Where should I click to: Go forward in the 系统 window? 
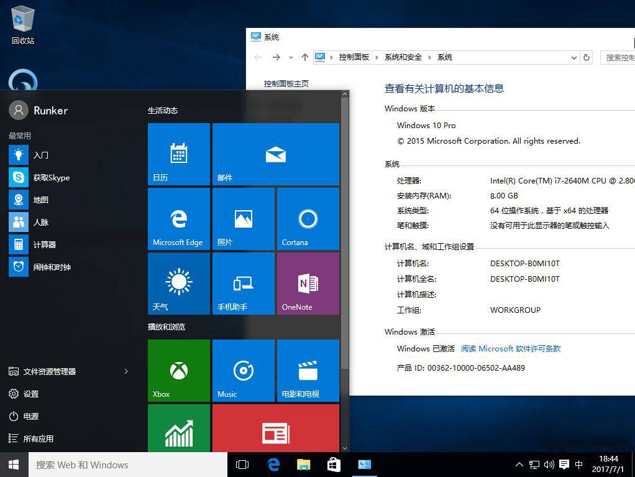[276, 58]
